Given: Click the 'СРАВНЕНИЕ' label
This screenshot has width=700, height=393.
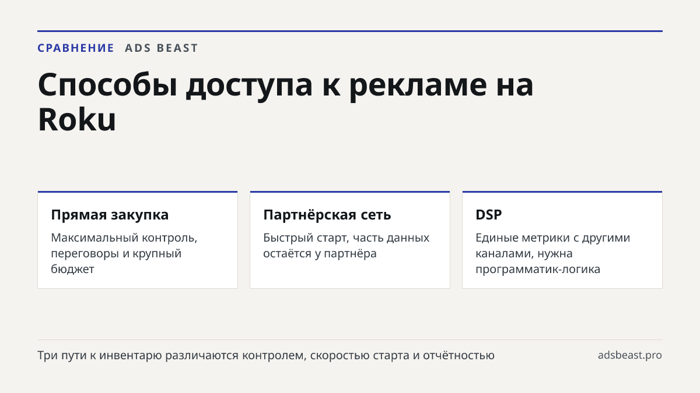Looking at the screenshot, I should tap(76, 48).
